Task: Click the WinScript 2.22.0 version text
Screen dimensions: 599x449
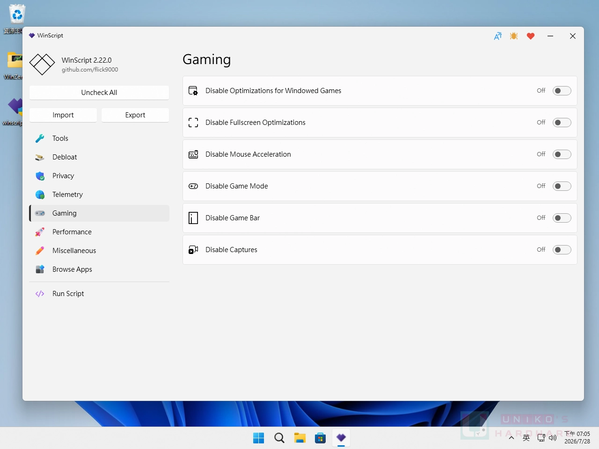Action: point(87,60)
